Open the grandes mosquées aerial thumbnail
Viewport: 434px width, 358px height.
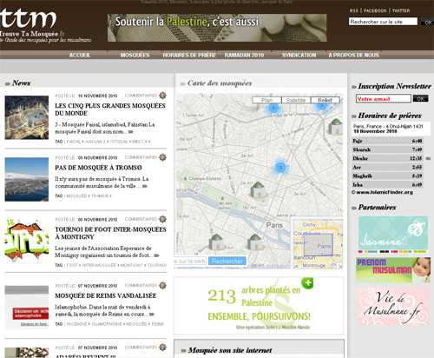[27, 117]
